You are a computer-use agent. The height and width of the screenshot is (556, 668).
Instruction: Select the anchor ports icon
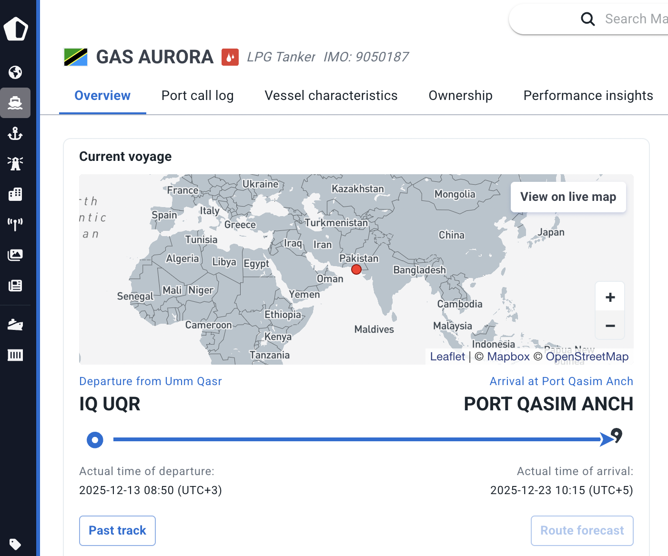tap(15, 133)
